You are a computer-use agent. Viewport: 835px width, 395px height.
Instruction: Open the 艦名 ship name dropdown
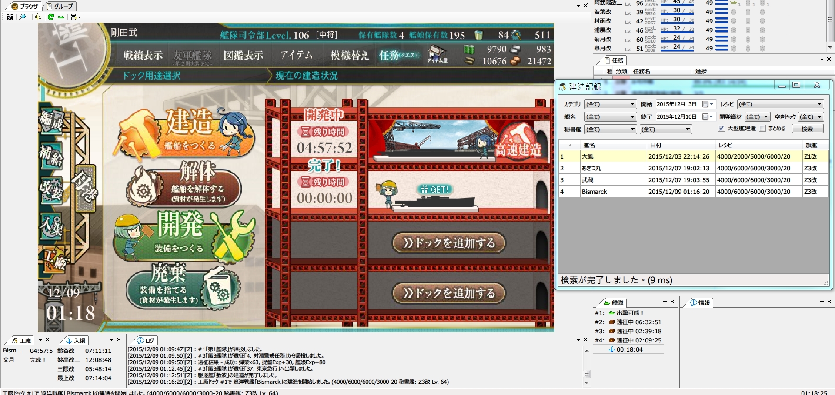(611, 117)
